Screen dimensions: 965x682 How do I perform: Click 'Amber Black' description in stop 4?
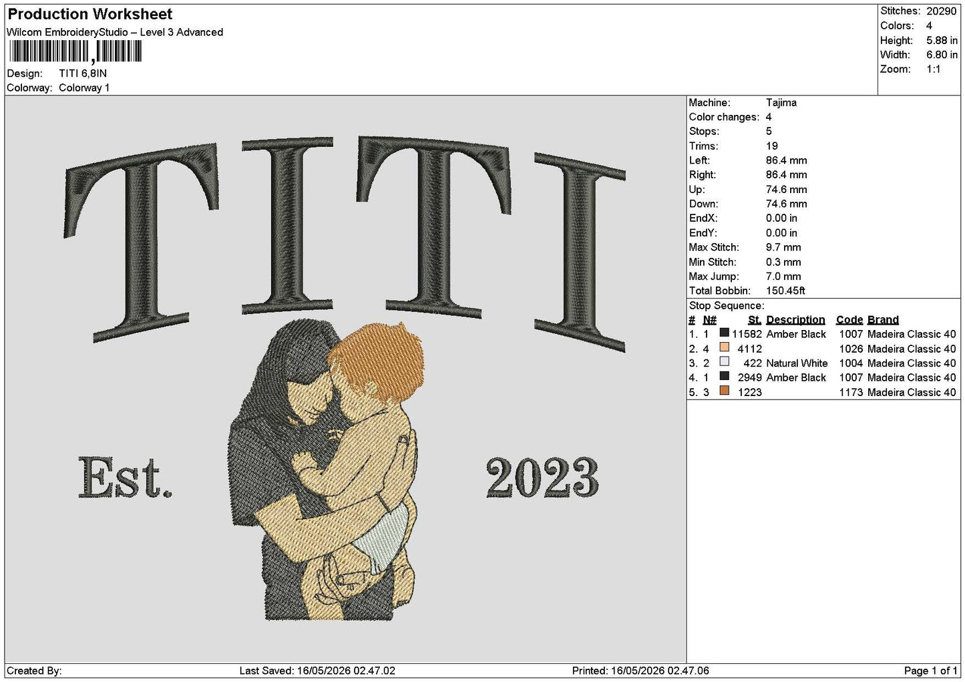[x=796, y=377]
